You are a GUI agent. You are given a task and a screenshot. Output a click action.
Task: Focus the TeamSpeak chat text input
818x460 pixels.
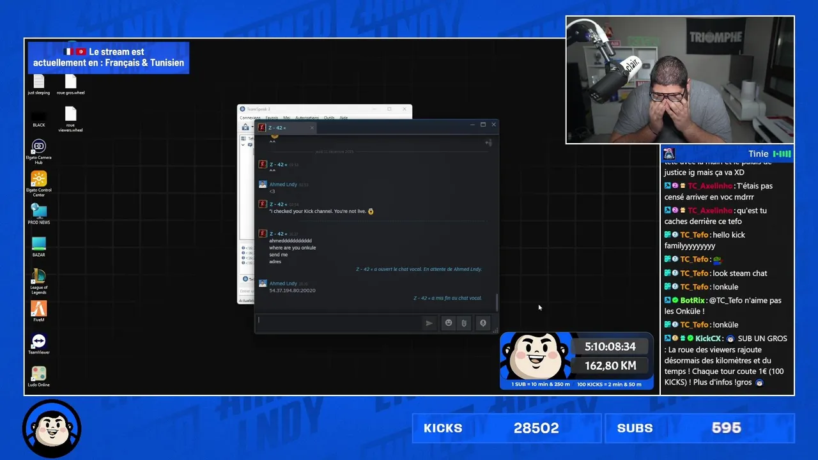(246, 291)
